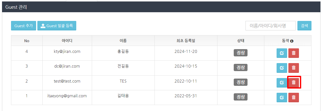Click the Guest 추가 button
Image resolution: width=323 pixels, height=111 pixels.
(24, 26)
